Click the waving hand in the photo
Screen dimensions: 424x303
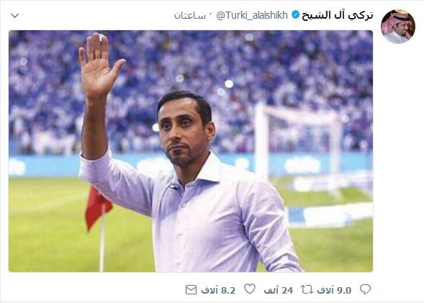pos(99,65)
